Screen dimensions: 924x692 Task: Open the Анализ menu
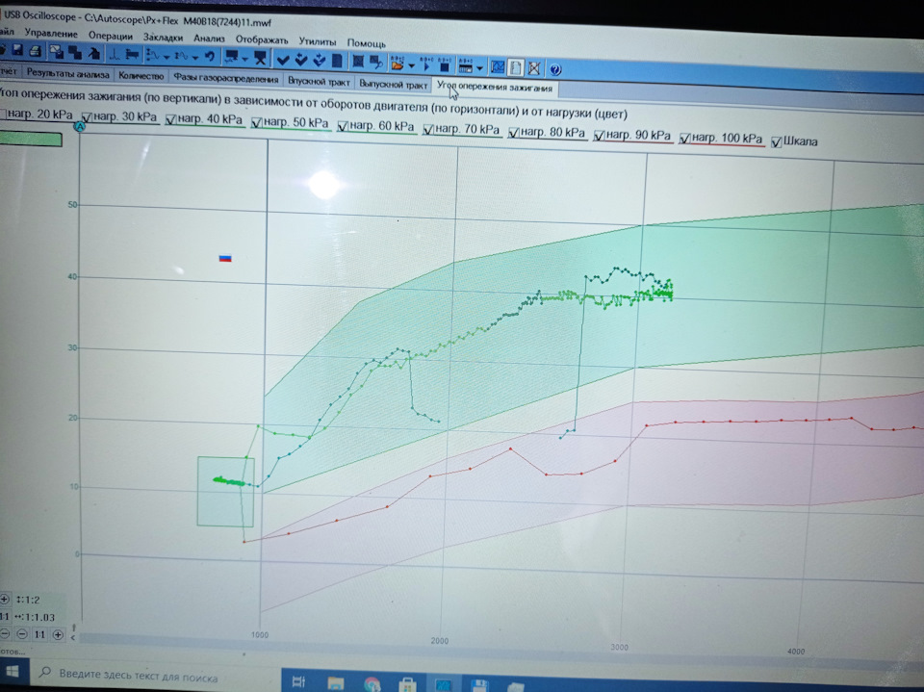[209, 38]
